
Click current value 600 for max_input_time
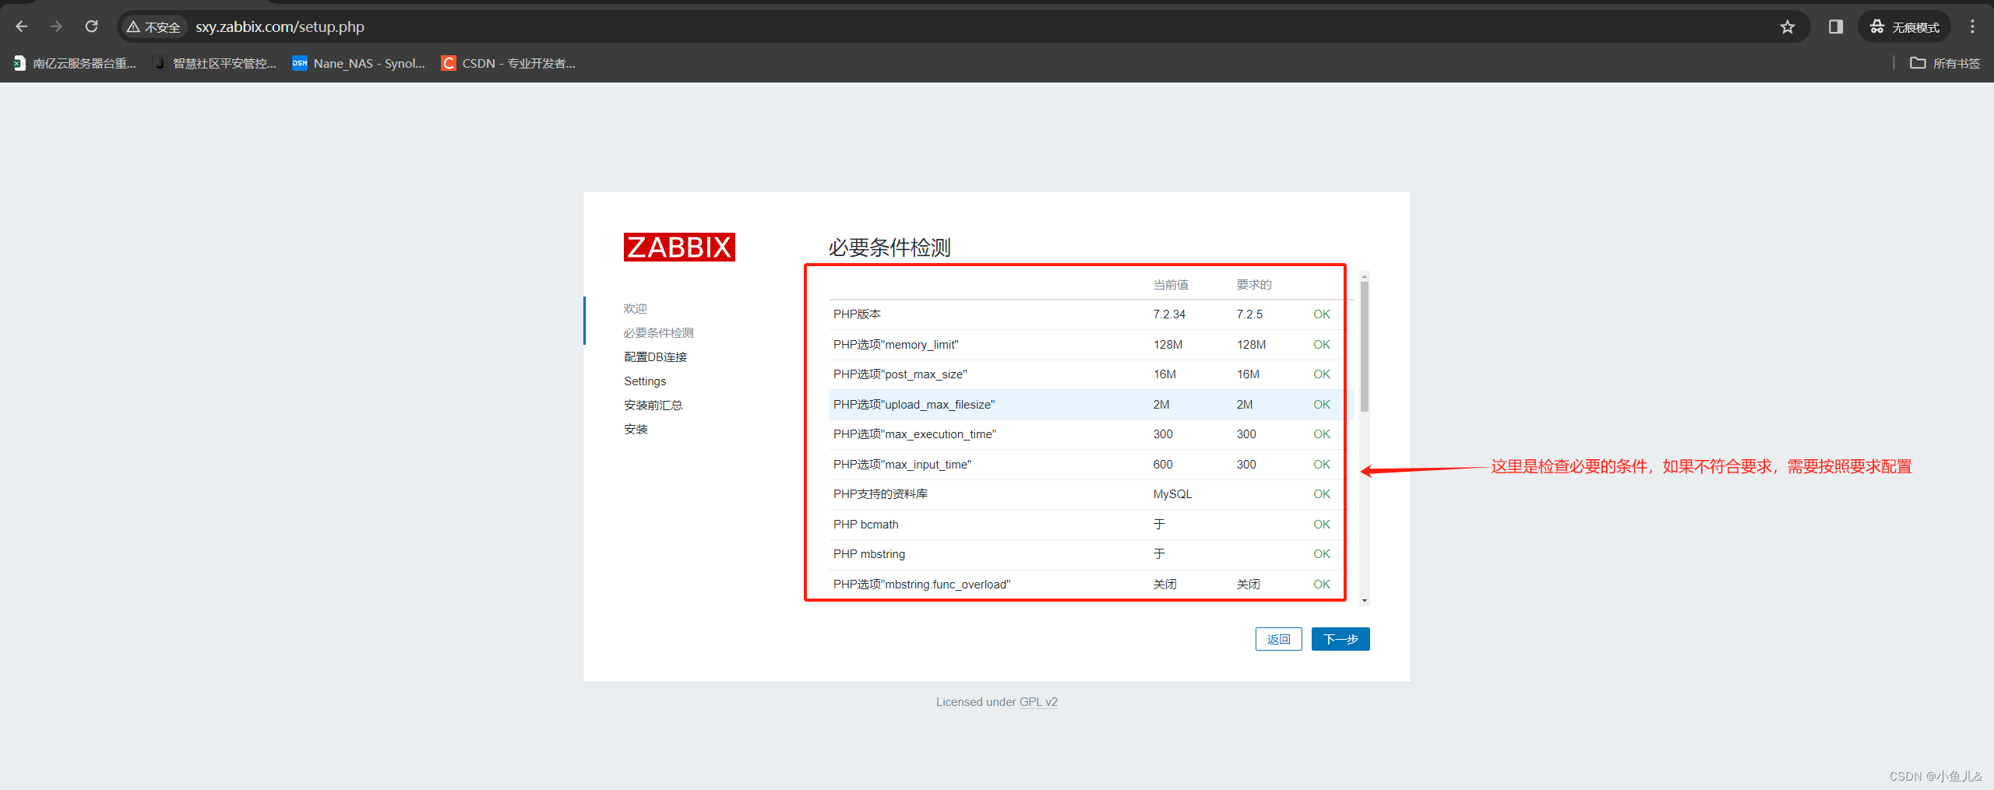pos(1163,465)
